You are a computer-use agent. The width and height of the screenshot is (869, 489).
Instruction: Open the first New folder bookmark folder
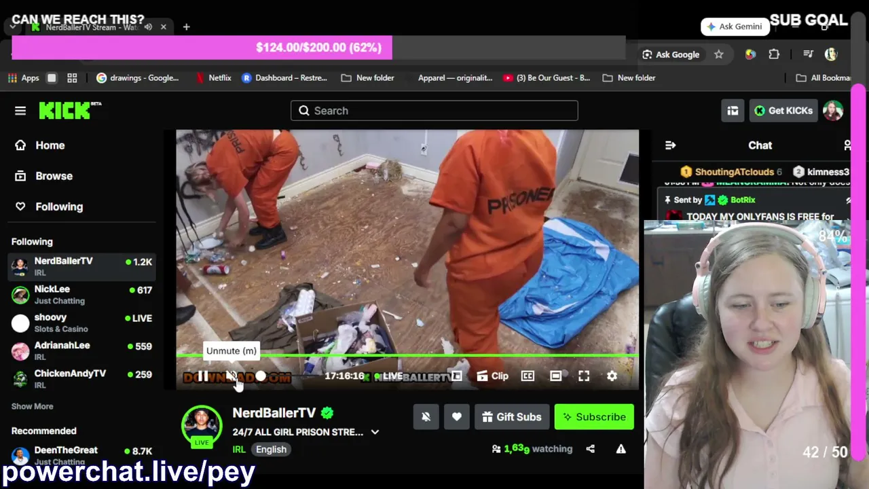[367, 78]
